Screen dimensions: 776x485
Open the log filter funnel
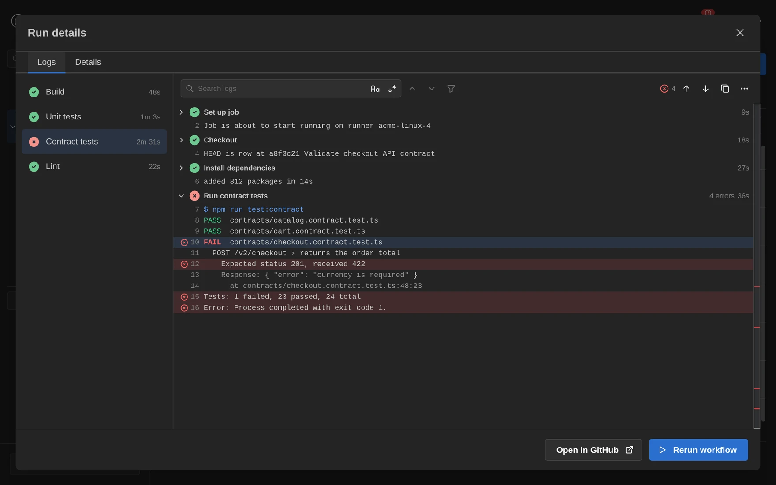451,89
